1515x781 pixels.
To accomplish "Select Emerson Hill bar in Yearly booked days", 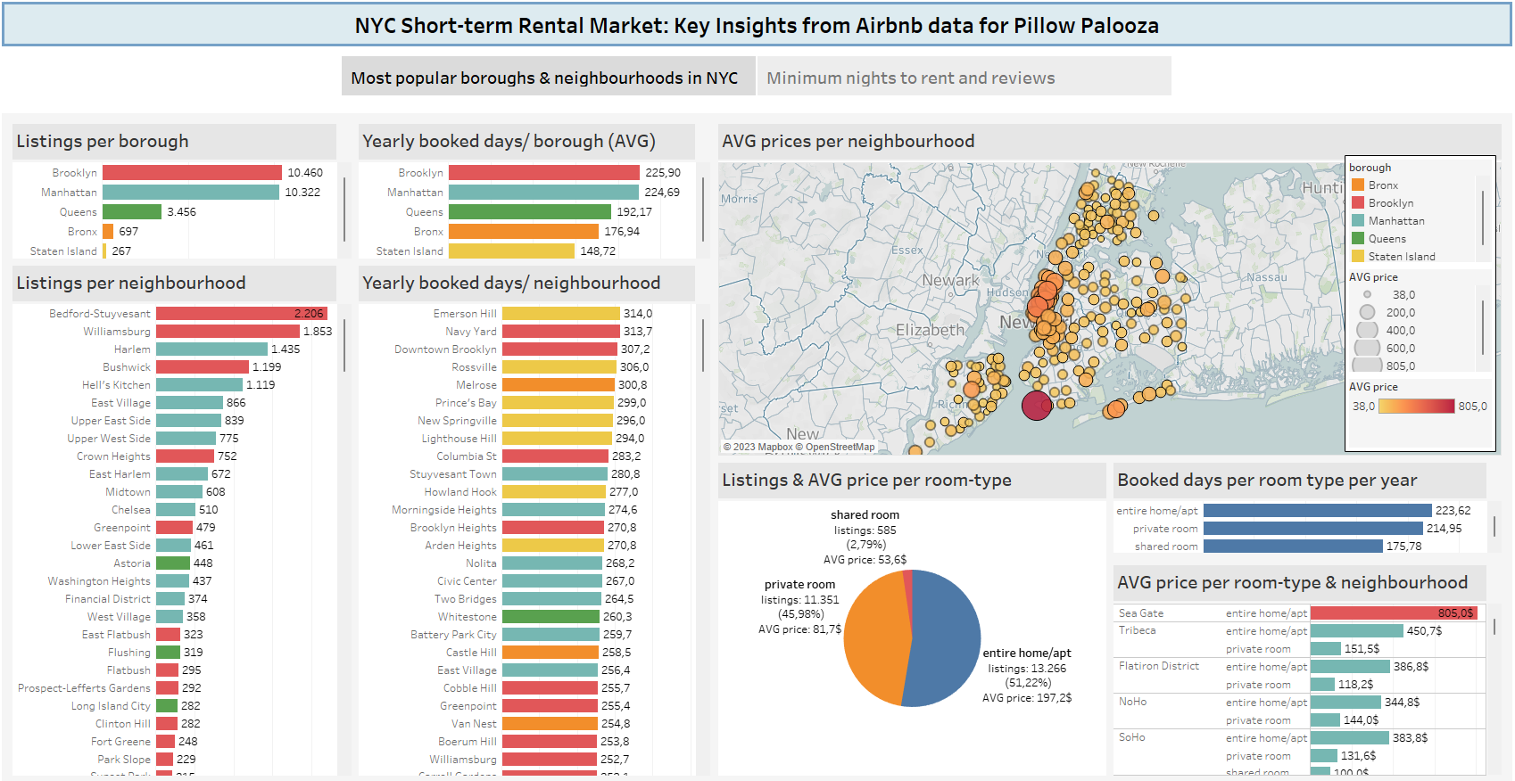I will point(560,314).
